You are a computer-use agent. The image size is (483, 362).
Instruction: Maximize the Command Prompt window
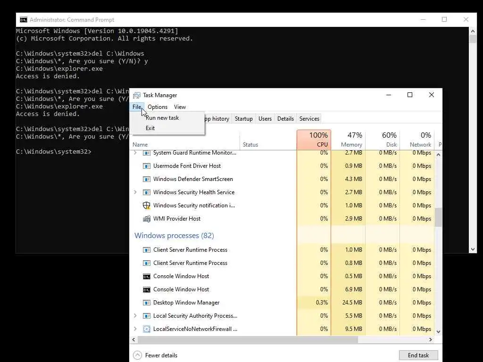[x=444, y=19]
